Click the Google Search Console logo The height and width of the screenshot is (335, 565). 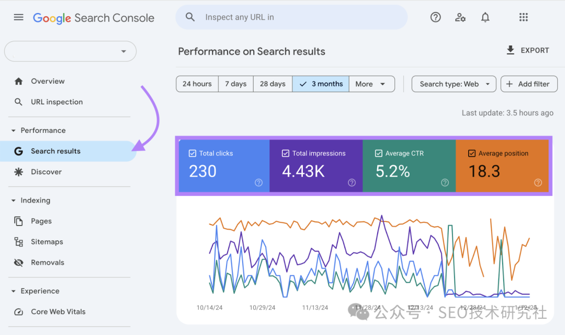coord(94,18)
